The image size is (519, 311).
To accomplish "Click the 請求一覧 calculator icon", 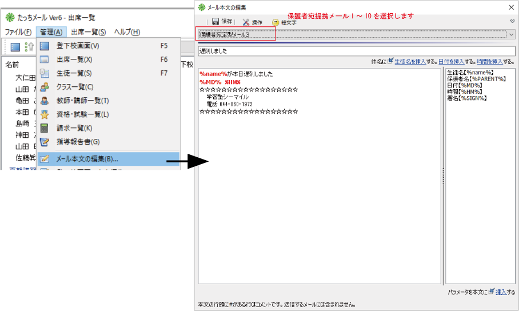I will point(45,128).
